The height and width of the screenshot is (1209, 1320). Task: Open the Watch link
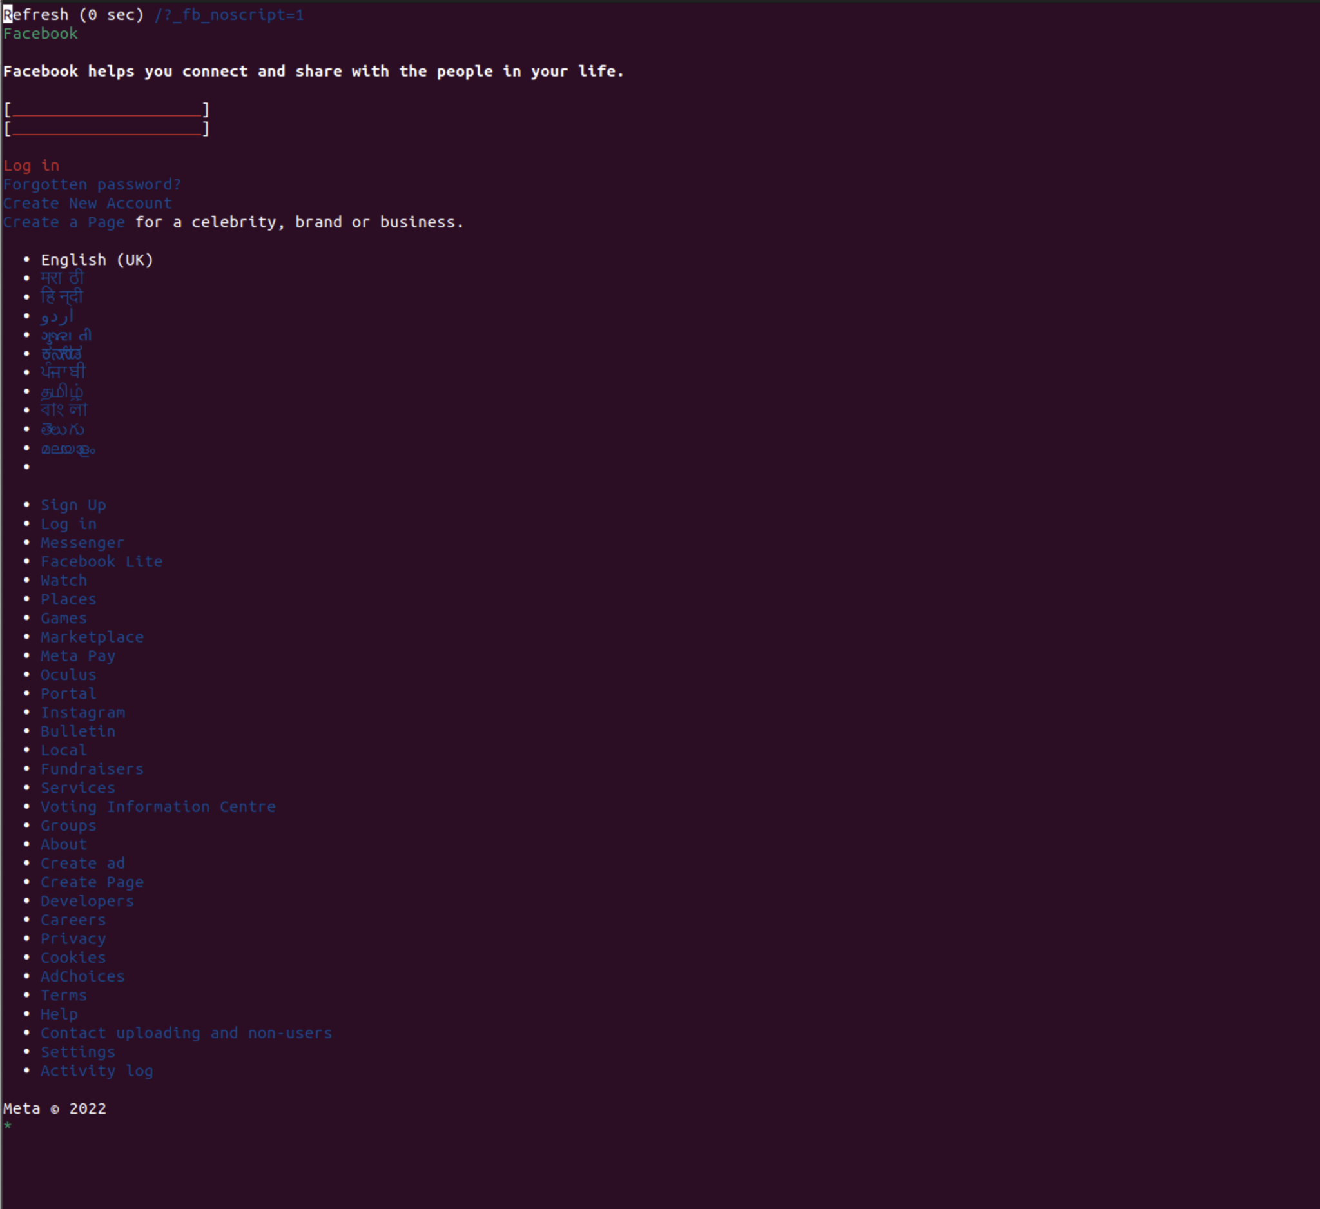64,581
